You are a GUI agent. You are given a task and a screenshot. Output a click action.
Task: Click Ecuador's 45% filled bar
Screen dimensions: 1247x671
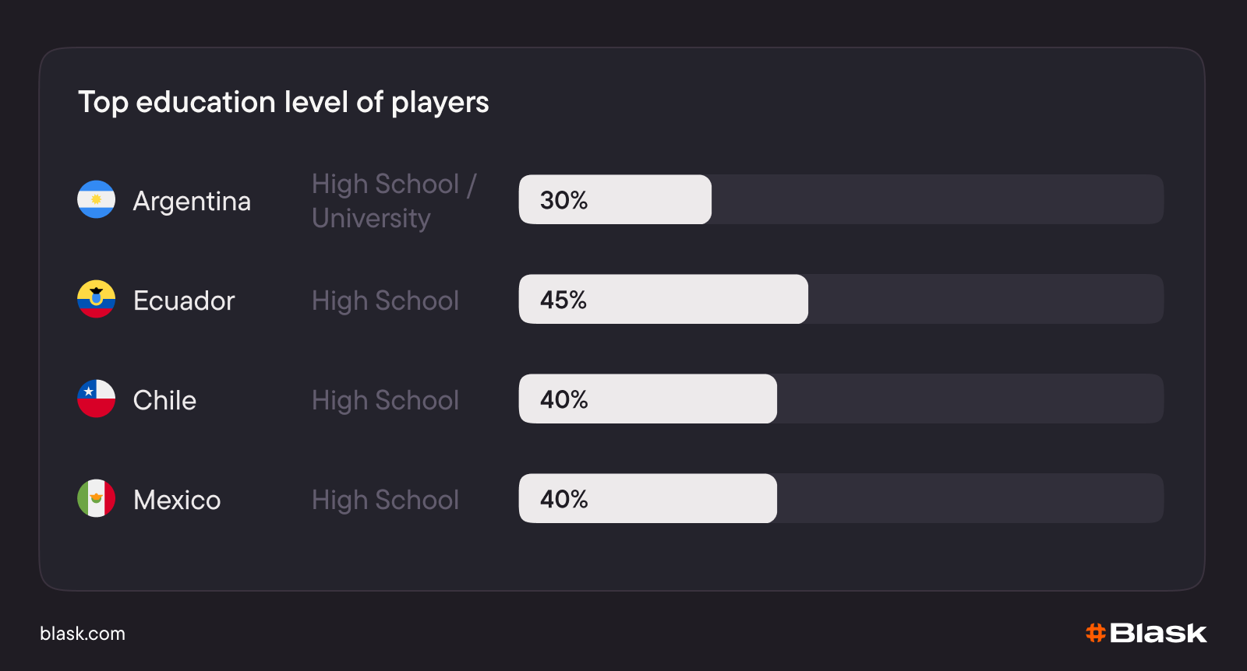[663, 299]
